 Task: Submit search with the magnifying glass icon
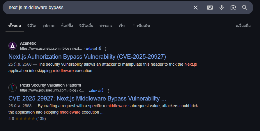[245, 8]
